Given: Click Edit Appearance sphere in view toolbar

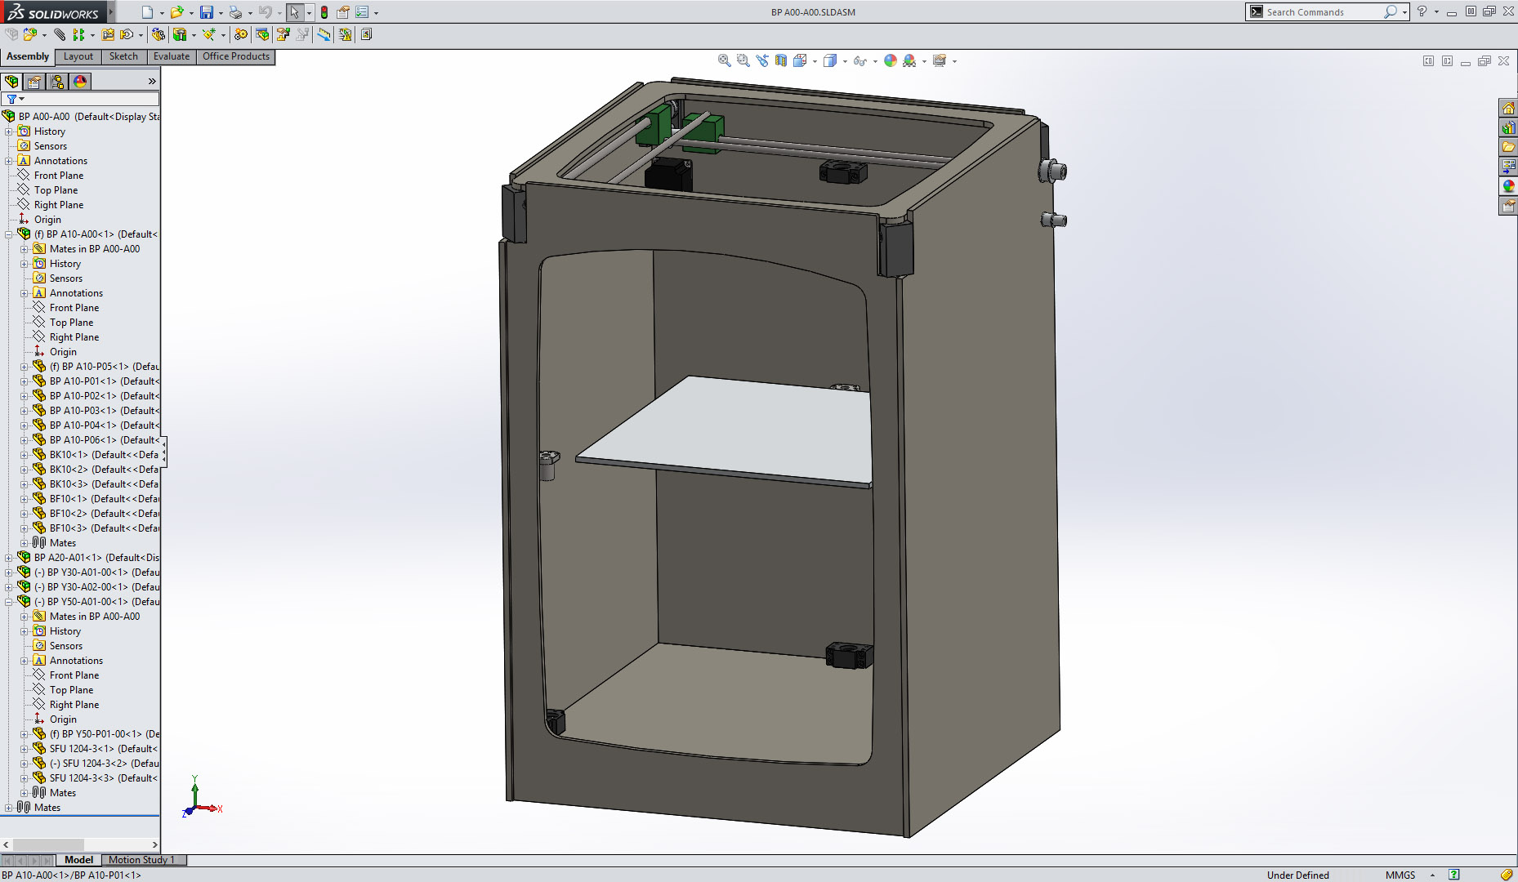Looking at the screenshot, I should (891, 60).
